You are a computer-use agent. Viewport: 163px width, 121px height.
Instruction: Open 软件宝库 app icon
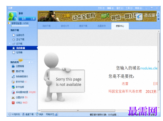(13, 87)
